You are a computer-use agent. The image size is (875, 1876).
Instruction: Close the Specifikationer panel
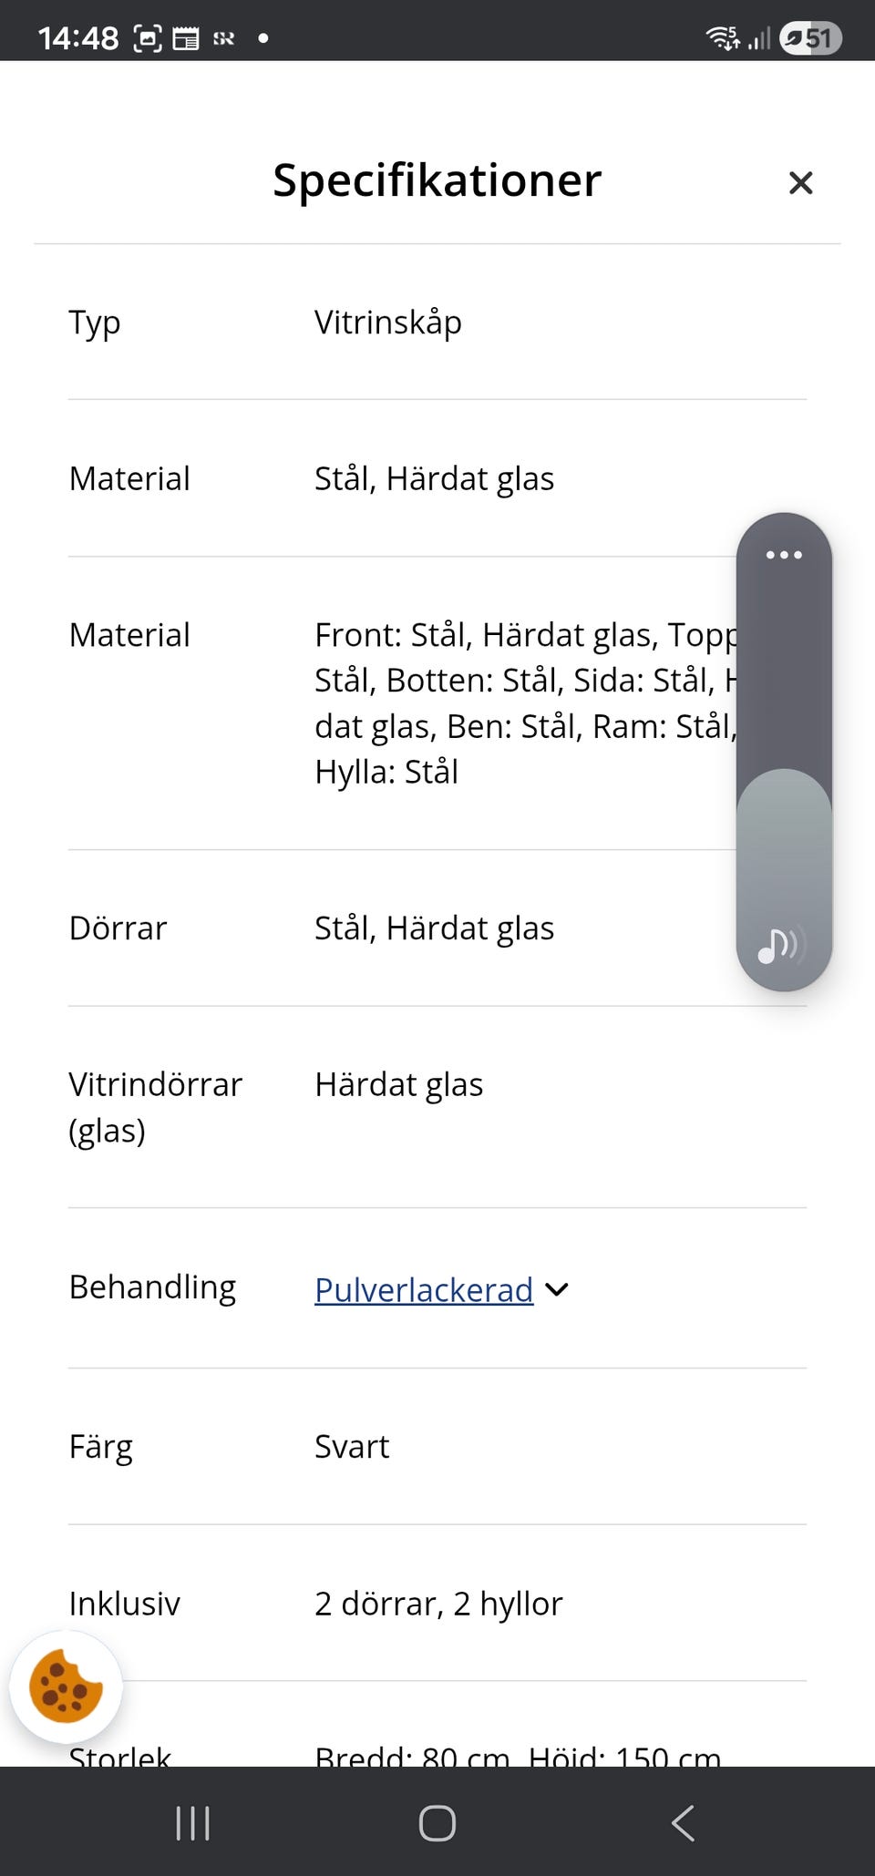click(x=800, y=183)
